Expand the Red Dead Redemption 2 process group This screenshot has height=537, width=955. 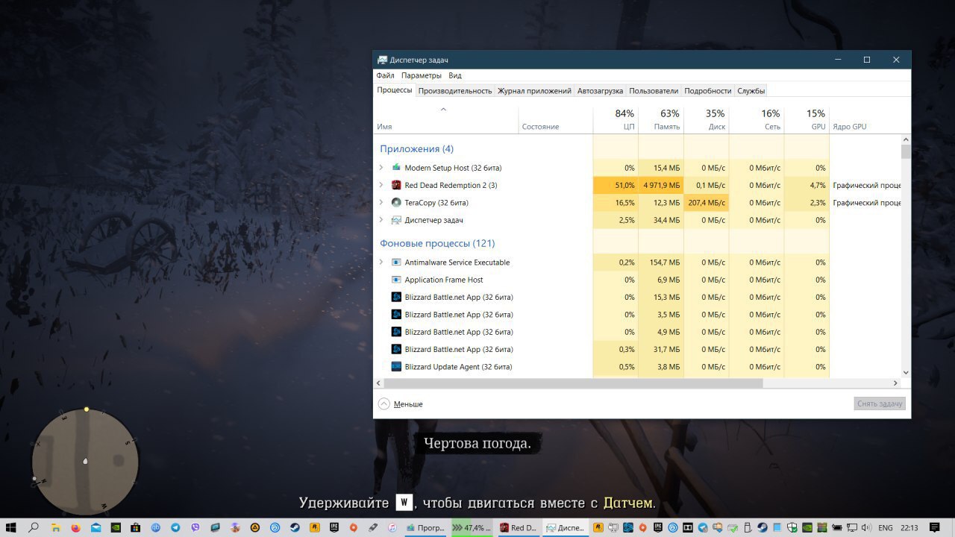coord(381,185)
